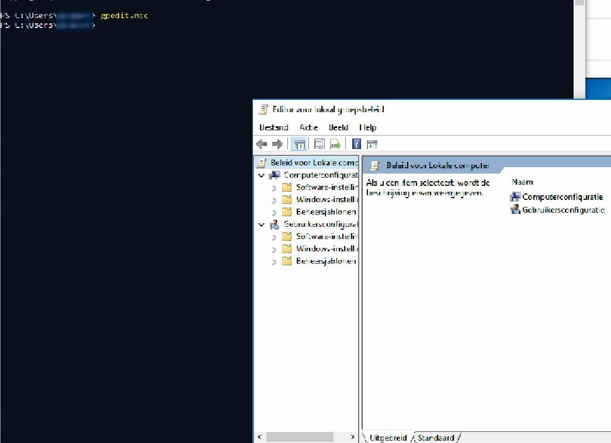Select Gebruikersconfiguratie label in the tree

[321, 224]
